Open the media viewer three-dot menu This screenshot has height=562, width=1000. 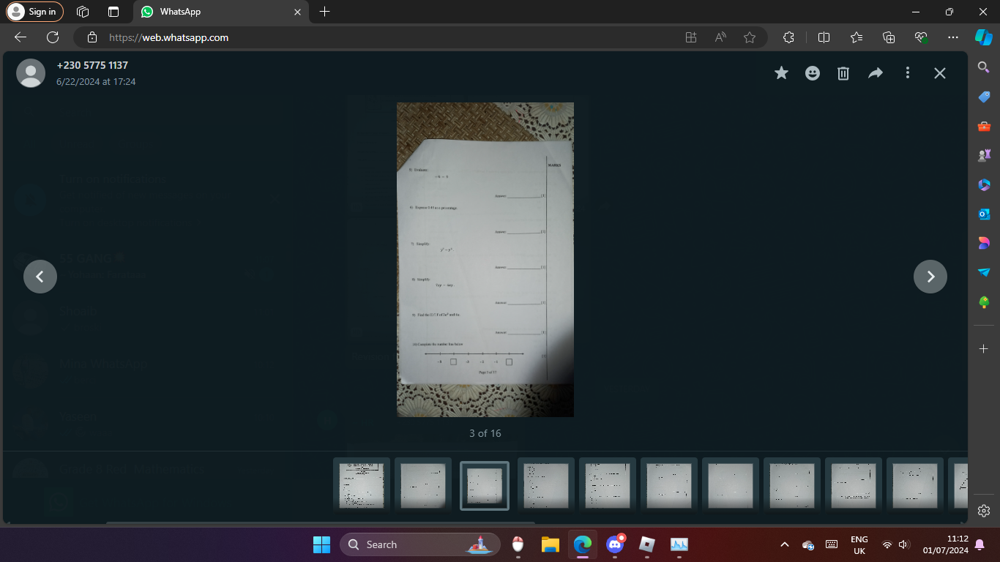point(908,73)
